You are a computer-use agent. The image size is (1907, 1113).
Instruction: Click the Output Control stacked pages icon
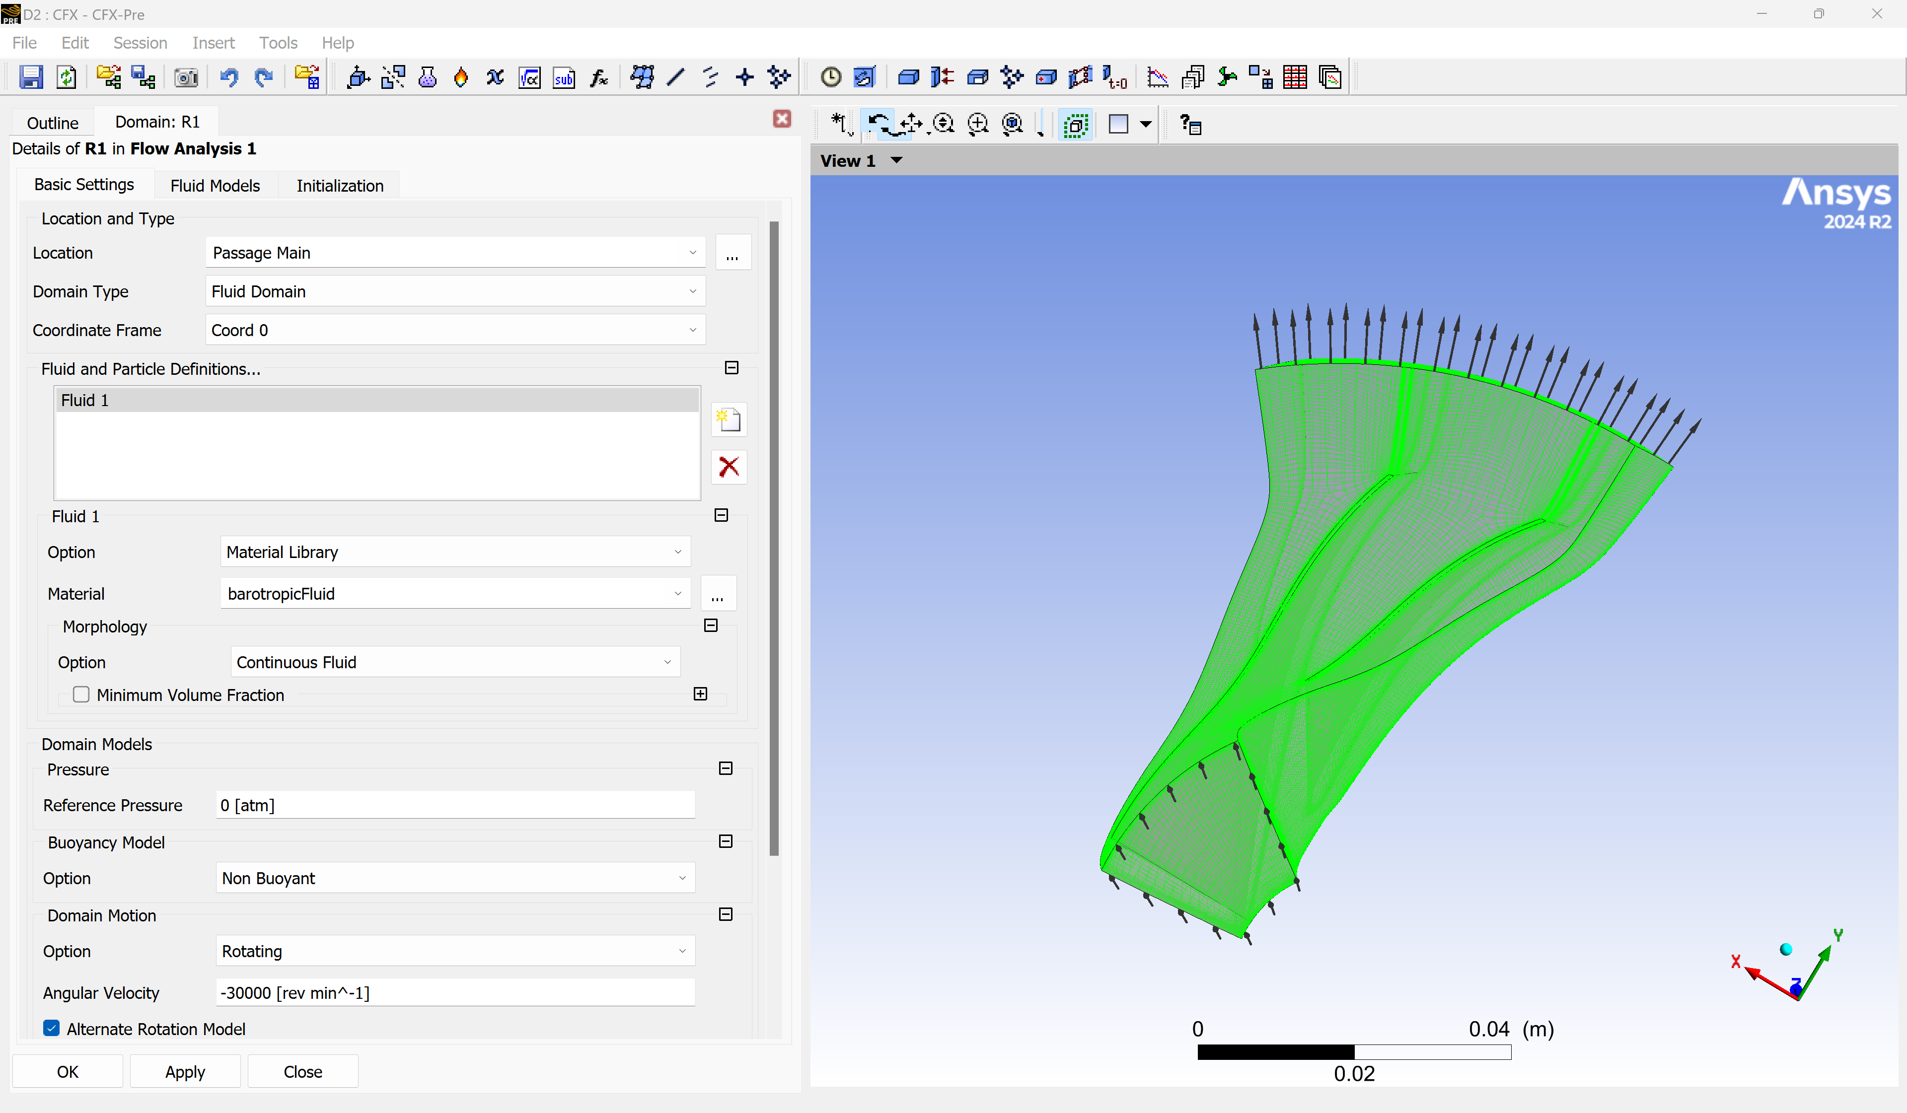[1193, 77]
